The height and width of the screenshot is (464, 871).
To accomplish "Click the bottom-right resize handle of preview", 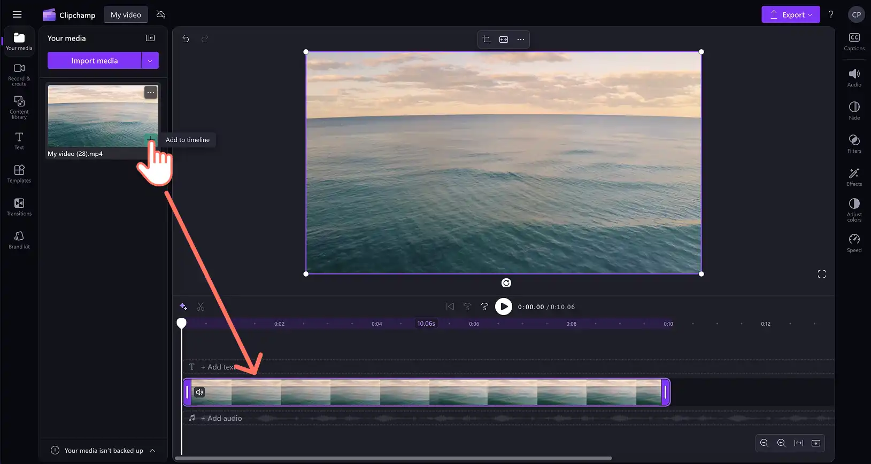I will tap(702, 274).
